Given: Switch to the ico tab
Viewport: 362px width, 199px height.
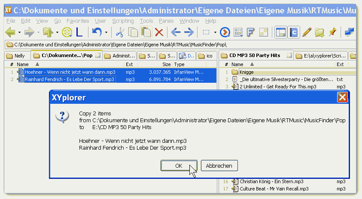Looking at the screenshot, I should point(206,56).
